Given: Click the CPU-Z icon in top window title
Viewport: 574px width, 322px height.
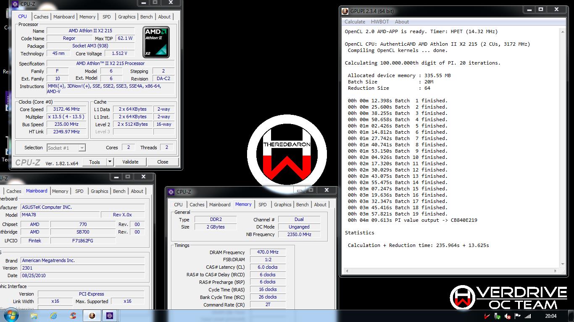Looking at the screenshot, I should coord(15,4).
